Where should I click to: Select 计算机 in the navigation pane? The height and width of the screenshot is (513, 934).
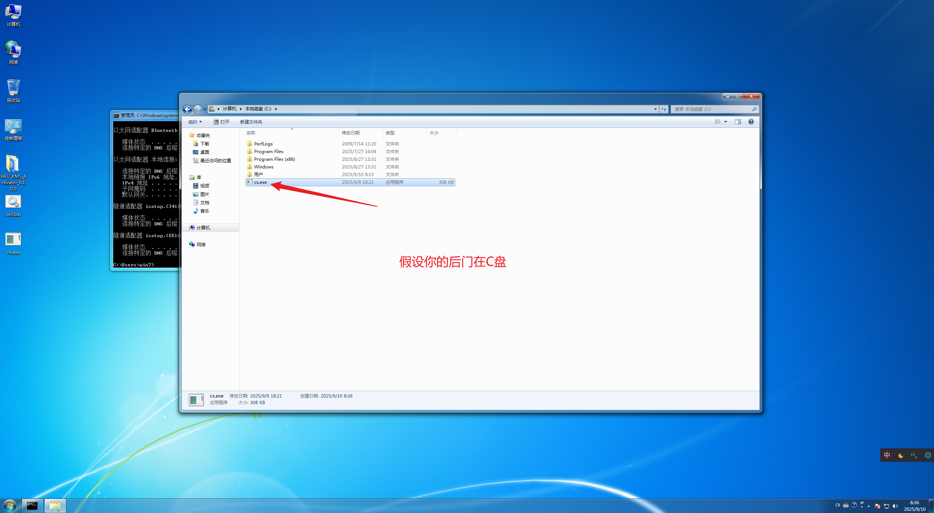(x=203, y=228)
